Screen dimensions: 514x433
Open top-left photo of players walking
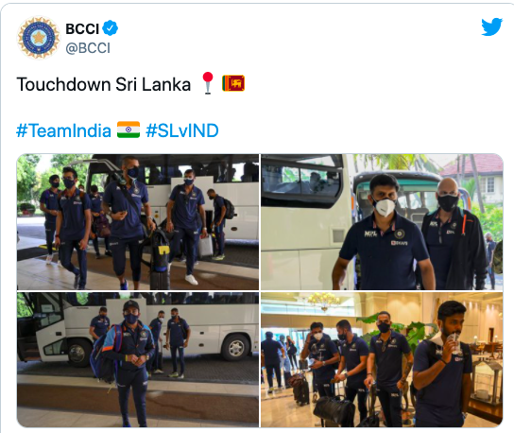click(138, 222)
